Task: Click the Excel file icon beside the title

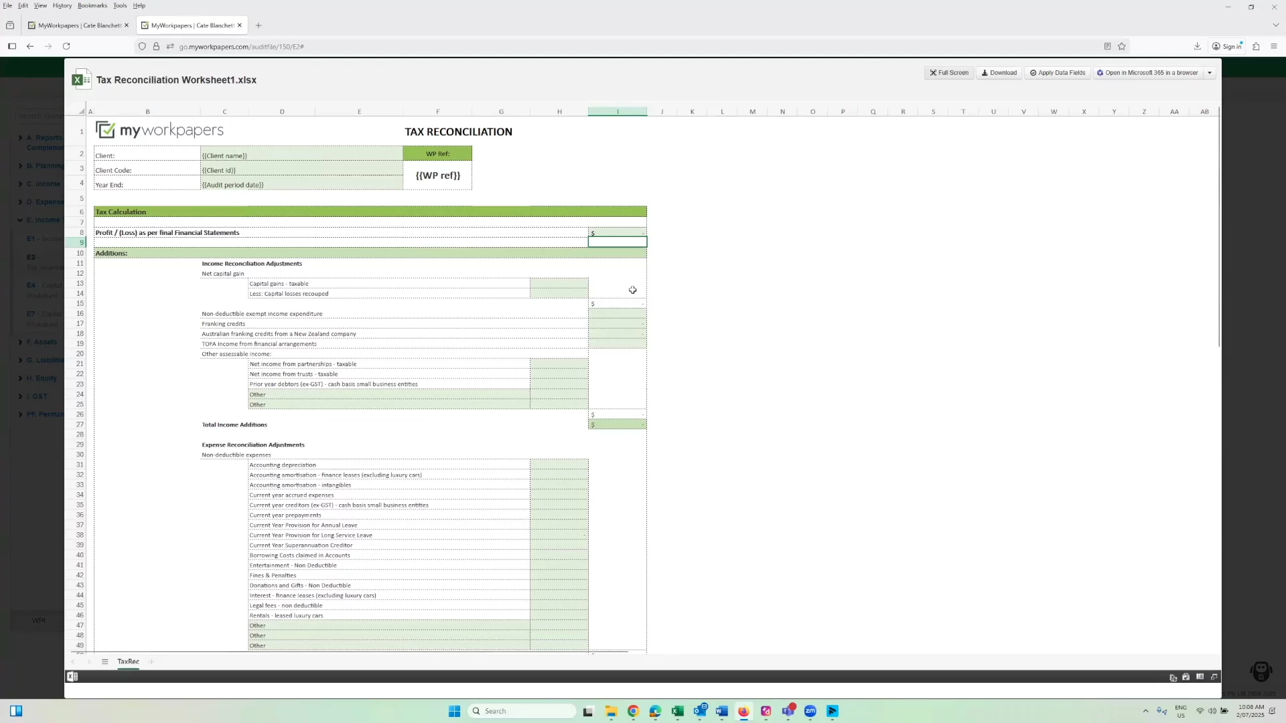Action: tap(81, 80)
